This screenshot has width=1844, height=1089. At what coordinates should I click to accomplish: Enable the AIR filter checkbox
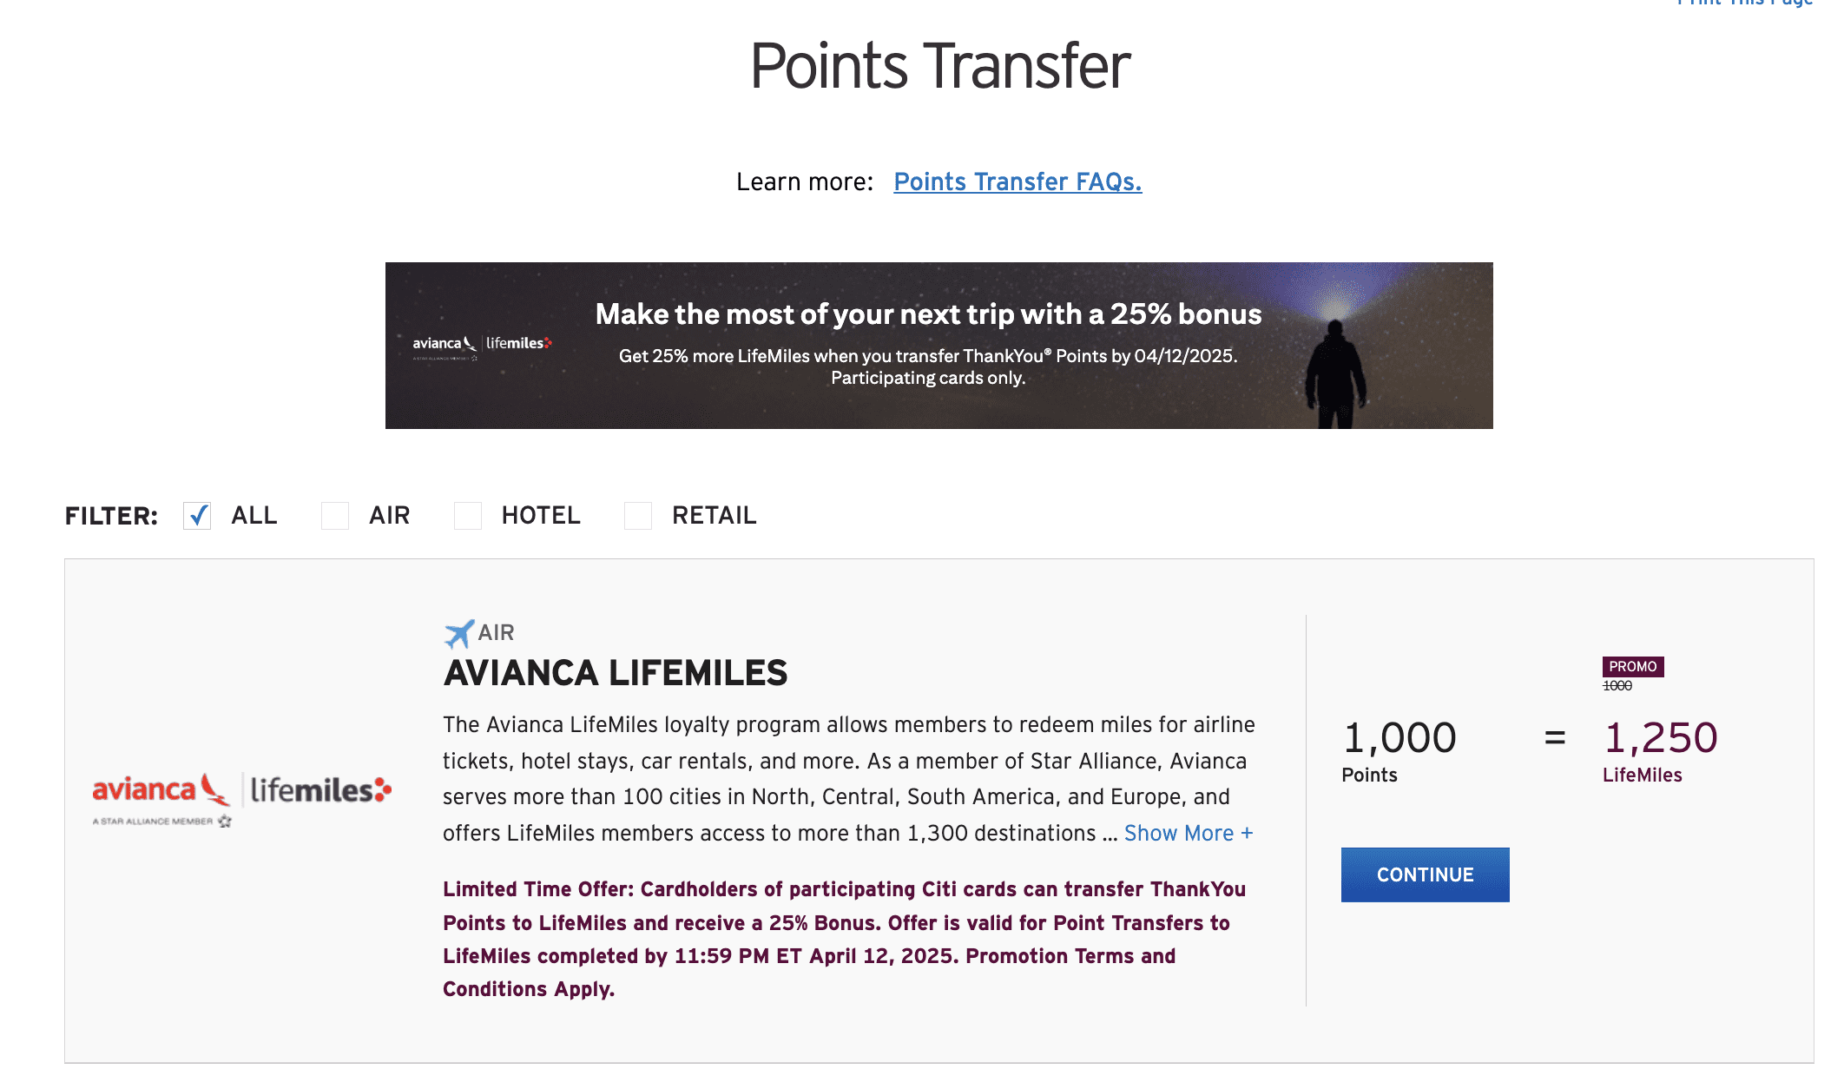tap(335, 516)
